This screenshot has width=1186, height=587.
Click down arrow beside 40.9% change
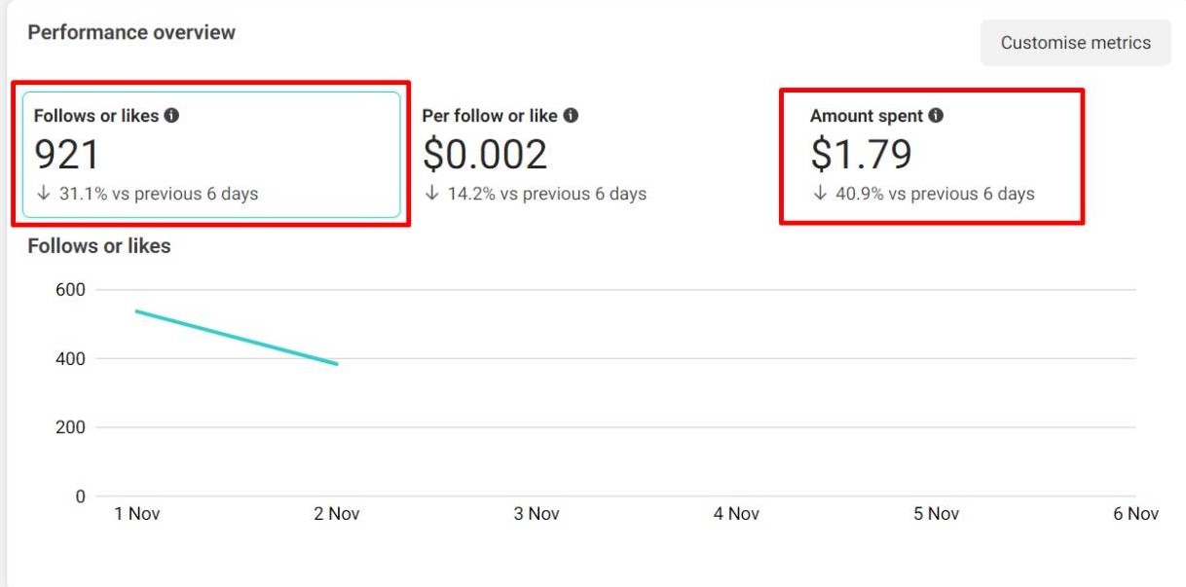[820, 193]
